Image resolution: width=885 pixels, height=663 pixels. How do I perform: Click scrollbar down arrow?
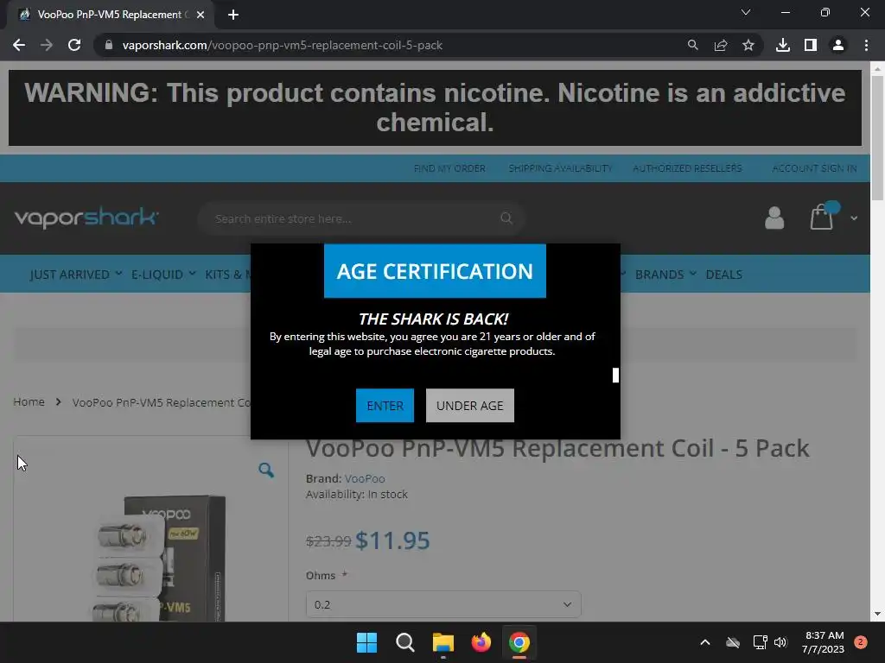(x=877, y=614)
